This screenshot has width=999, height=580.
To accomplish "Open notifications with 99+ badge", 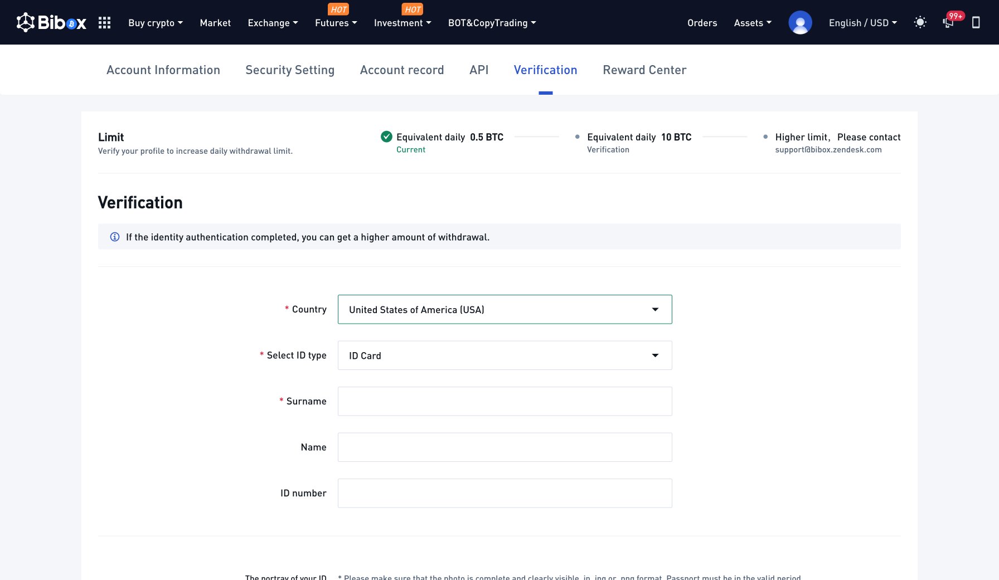I will pyautogui.click(x=948, y=22).
